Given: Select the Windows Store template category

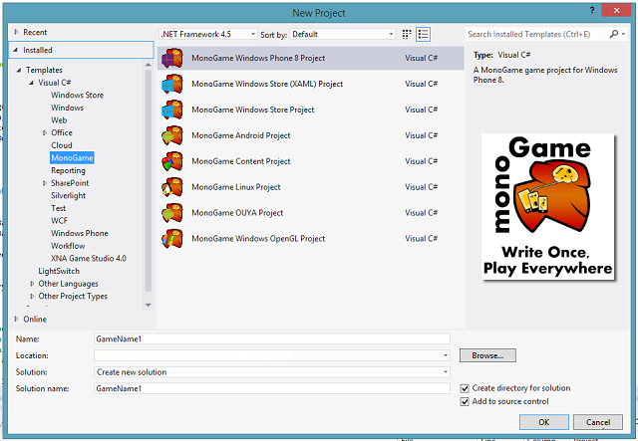Looking at the screenshot, I should click(78, 96).
